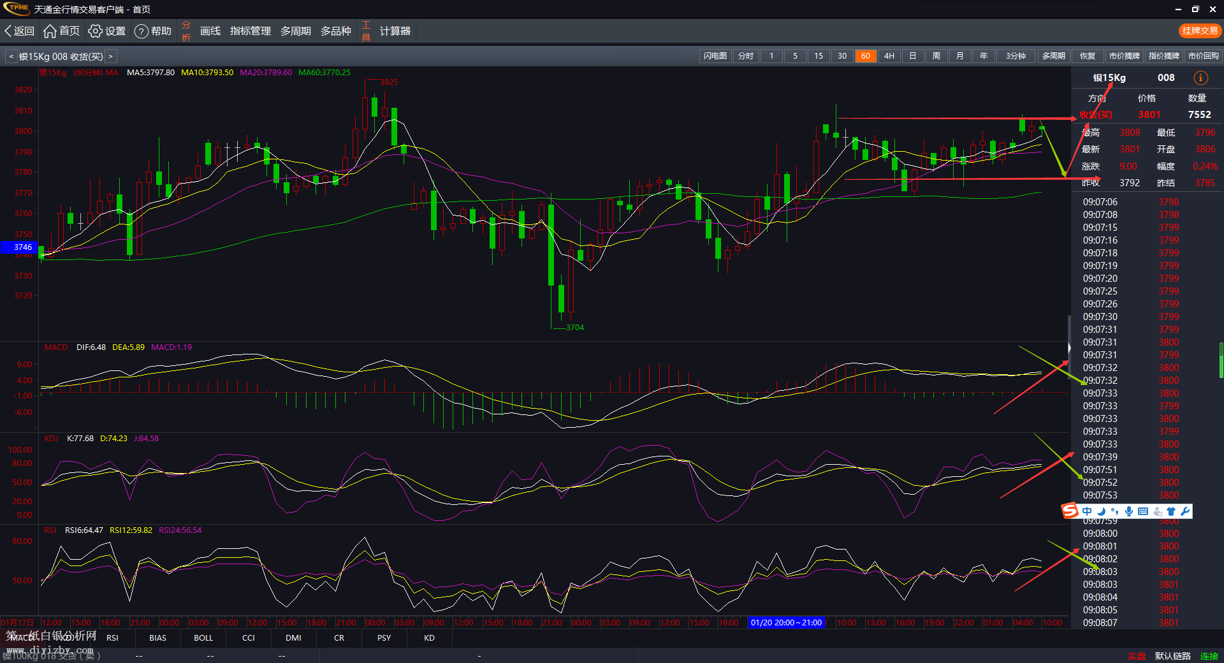The image size is (1224, 663).
Task: Switch to the BOLL indicator tab
Action: (x=203, y=637)
